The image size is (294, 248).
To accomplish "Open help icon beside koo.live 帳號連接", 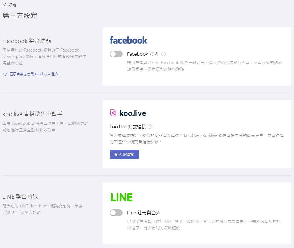I will point(150,127).
